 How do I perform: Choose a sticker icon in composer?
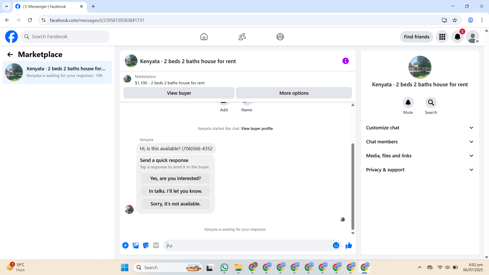click(x=146, y=245)
